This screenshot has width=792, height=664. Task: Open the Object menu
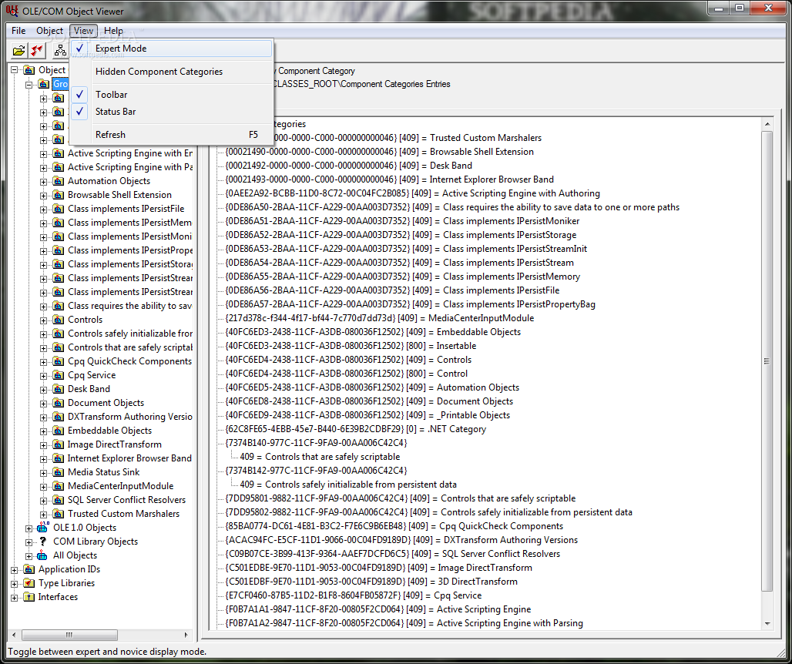(49, 31)
